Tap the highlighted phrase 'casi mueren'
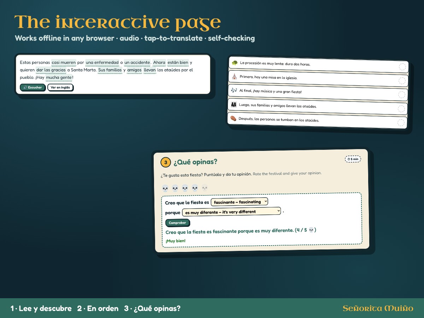Screen dimensions: 424x318 pos(64,63)
